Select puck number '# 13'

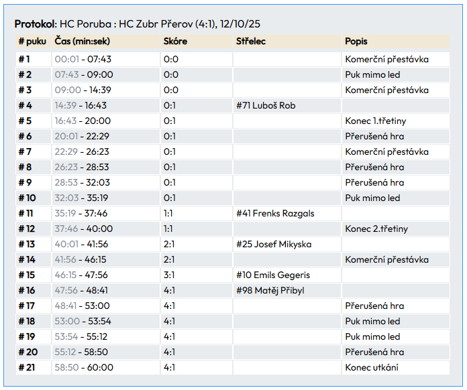click(26, 245)
